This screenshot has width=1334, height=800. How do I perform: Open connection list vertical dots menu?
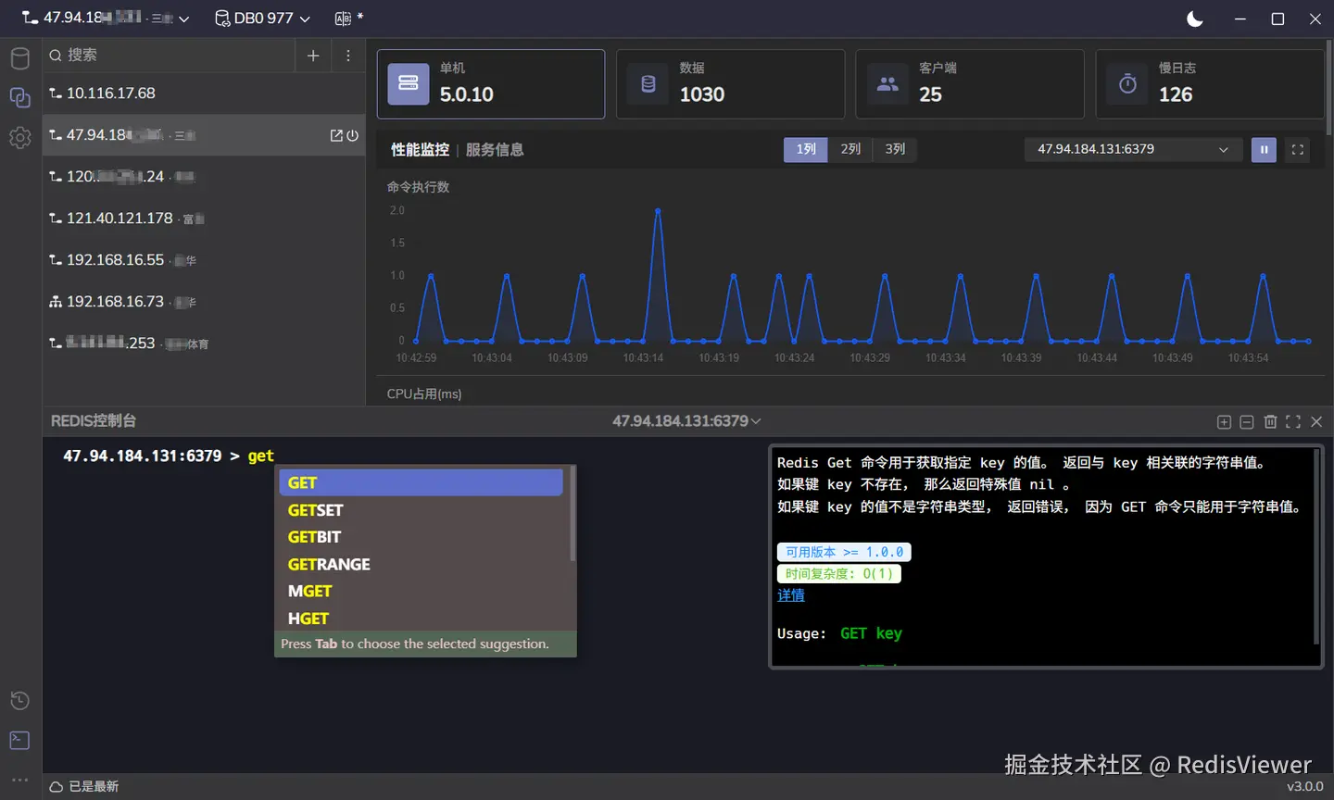click(348, 56)
